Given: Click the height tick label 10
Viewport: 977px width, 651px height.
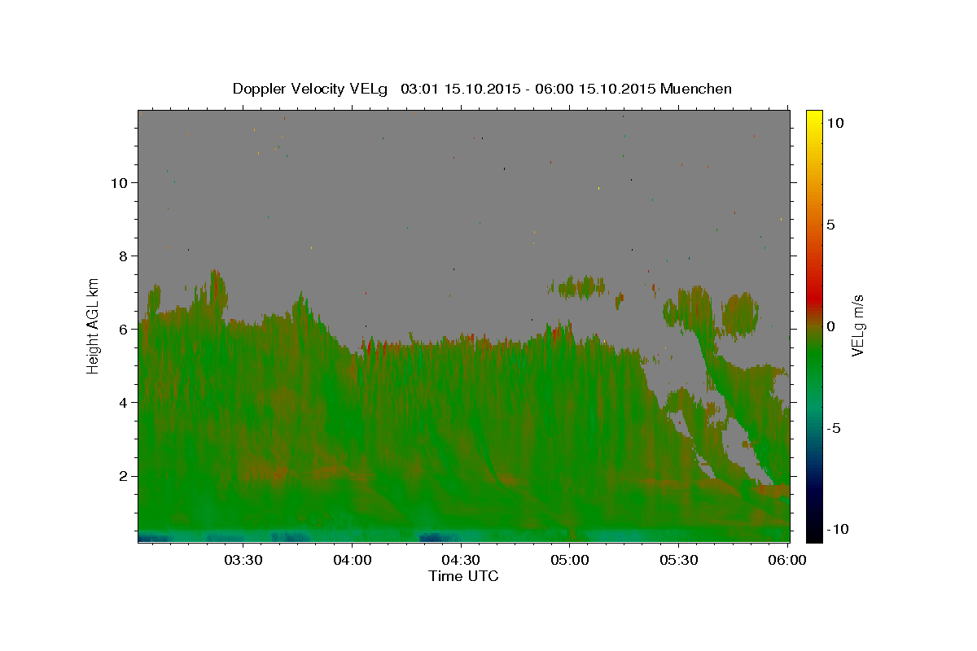Looking at the screenshot, I should tap(119, 183).
